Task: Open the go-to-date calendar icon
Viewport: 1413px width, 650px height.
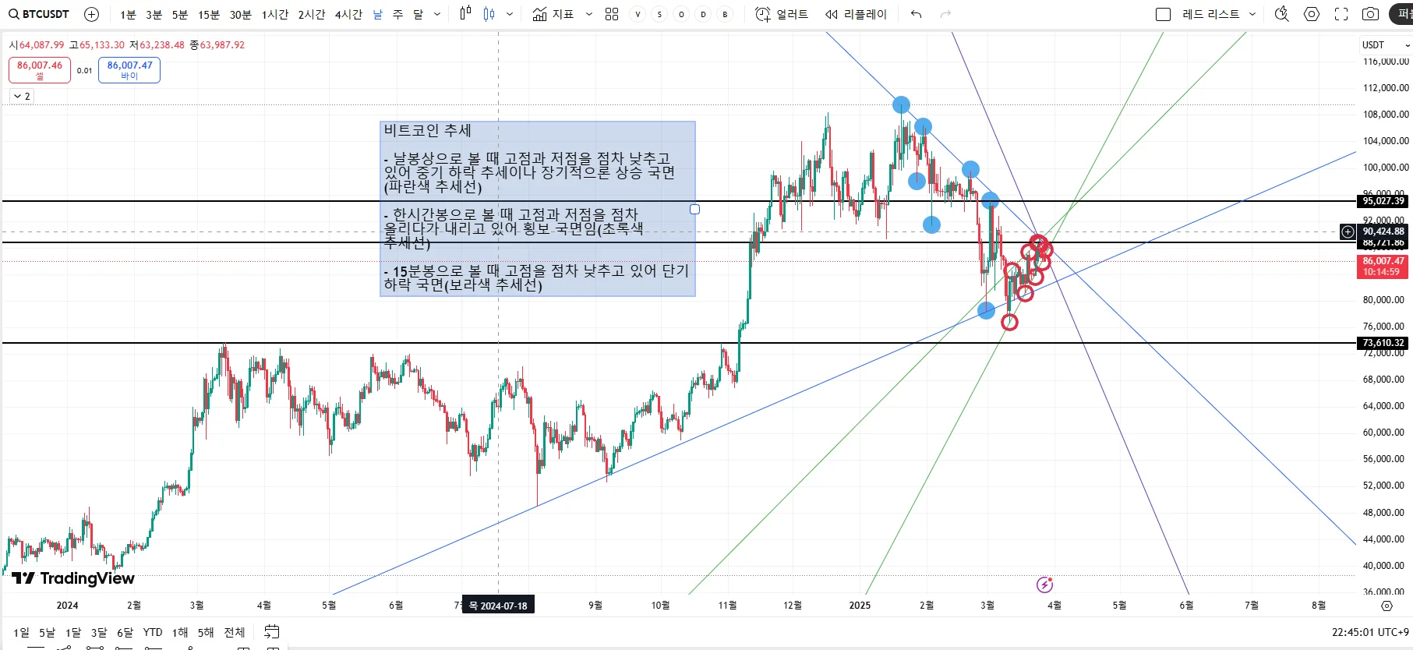Action: tap(272, 631)
